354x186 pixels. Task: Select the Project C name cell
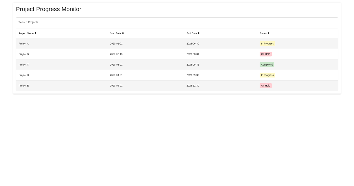[24, 65]
